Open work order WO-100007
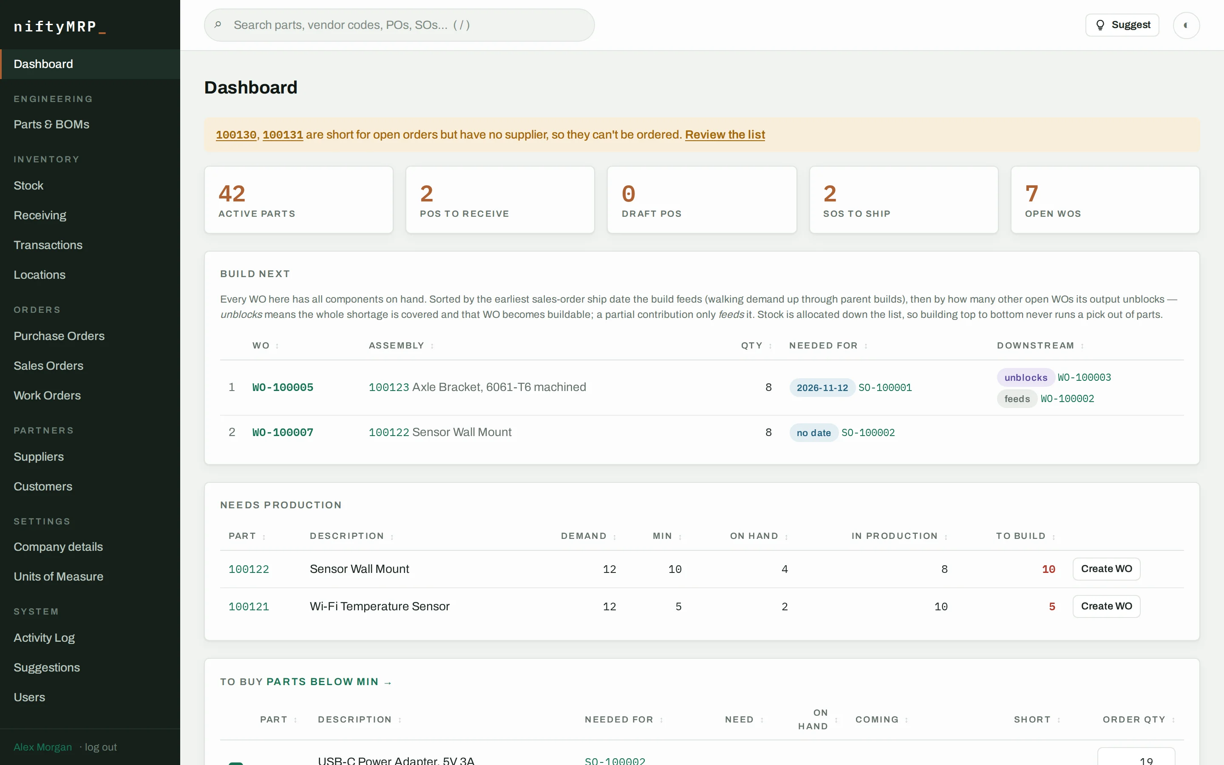Viewport: 1224px width, 765px height. 283,433
